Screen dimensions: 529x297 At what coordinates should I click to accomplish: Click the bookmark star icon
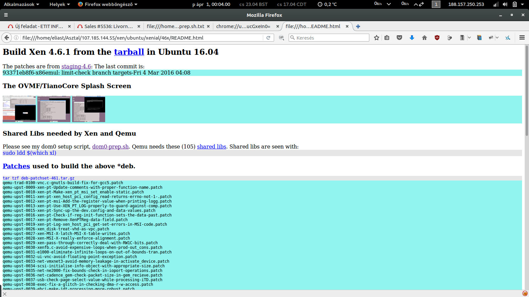click(376, 38)
